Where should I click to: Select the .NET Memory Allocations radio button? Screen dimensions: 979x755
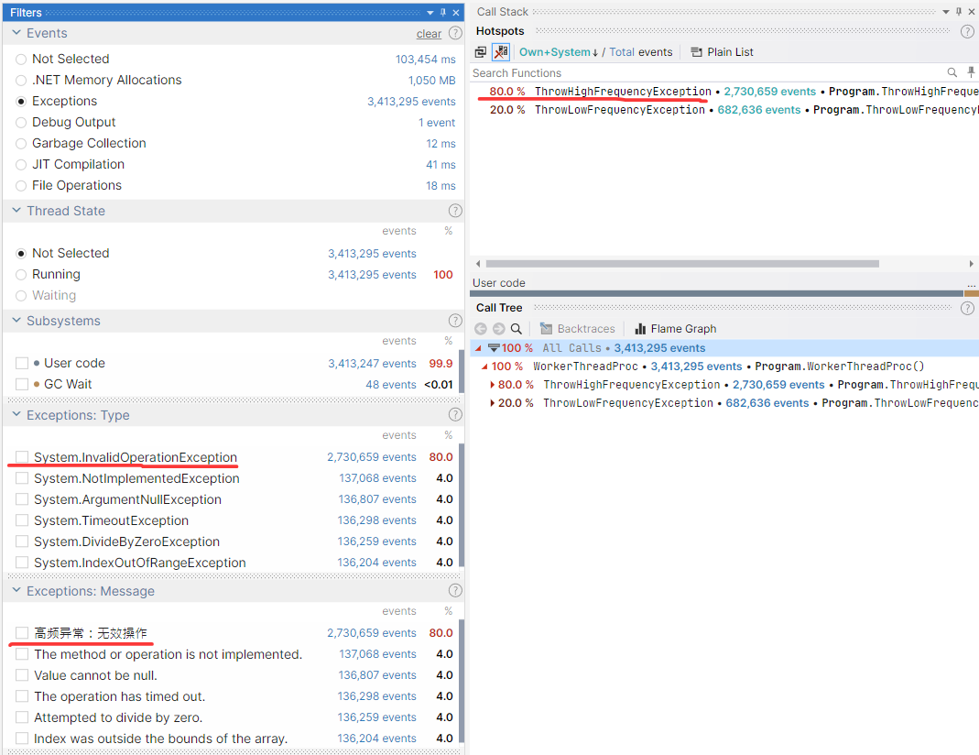[21, 80]
